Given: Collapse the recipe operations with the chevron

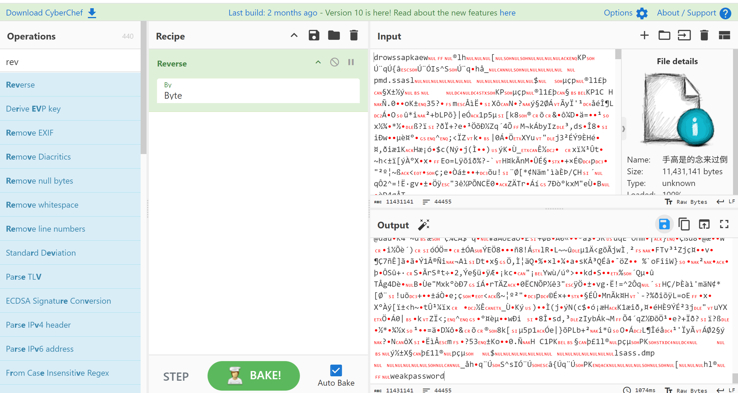Looking at the screenshot, I should click(x=294, y=35).
